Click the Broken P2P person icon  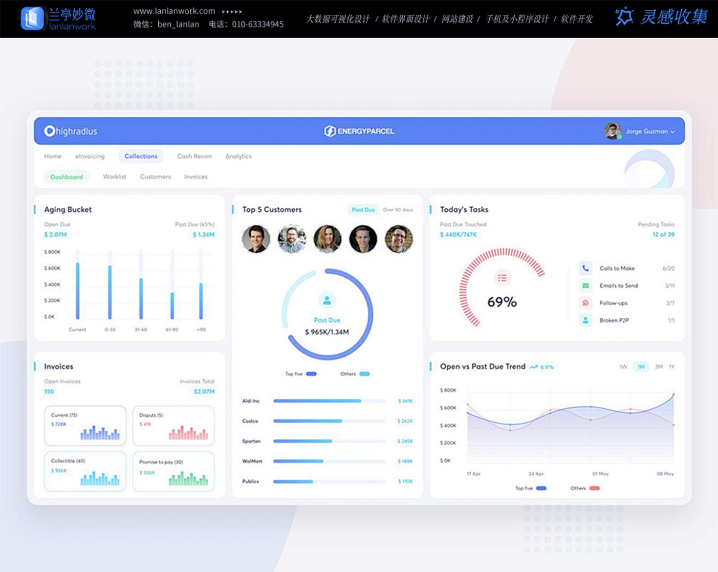click(x=585, y=320)
